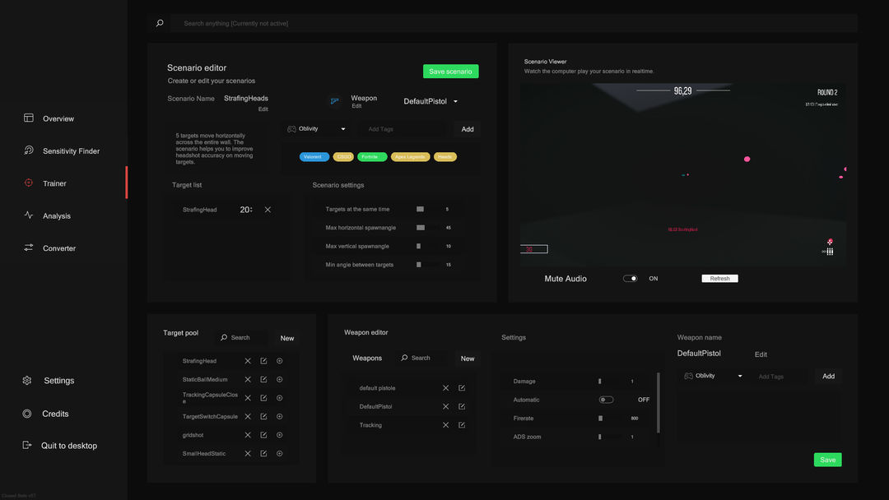The width and height of the screenshot is (889, 500).
Task: Click the search magnifier icon at top
Action: tap(160, 23)
